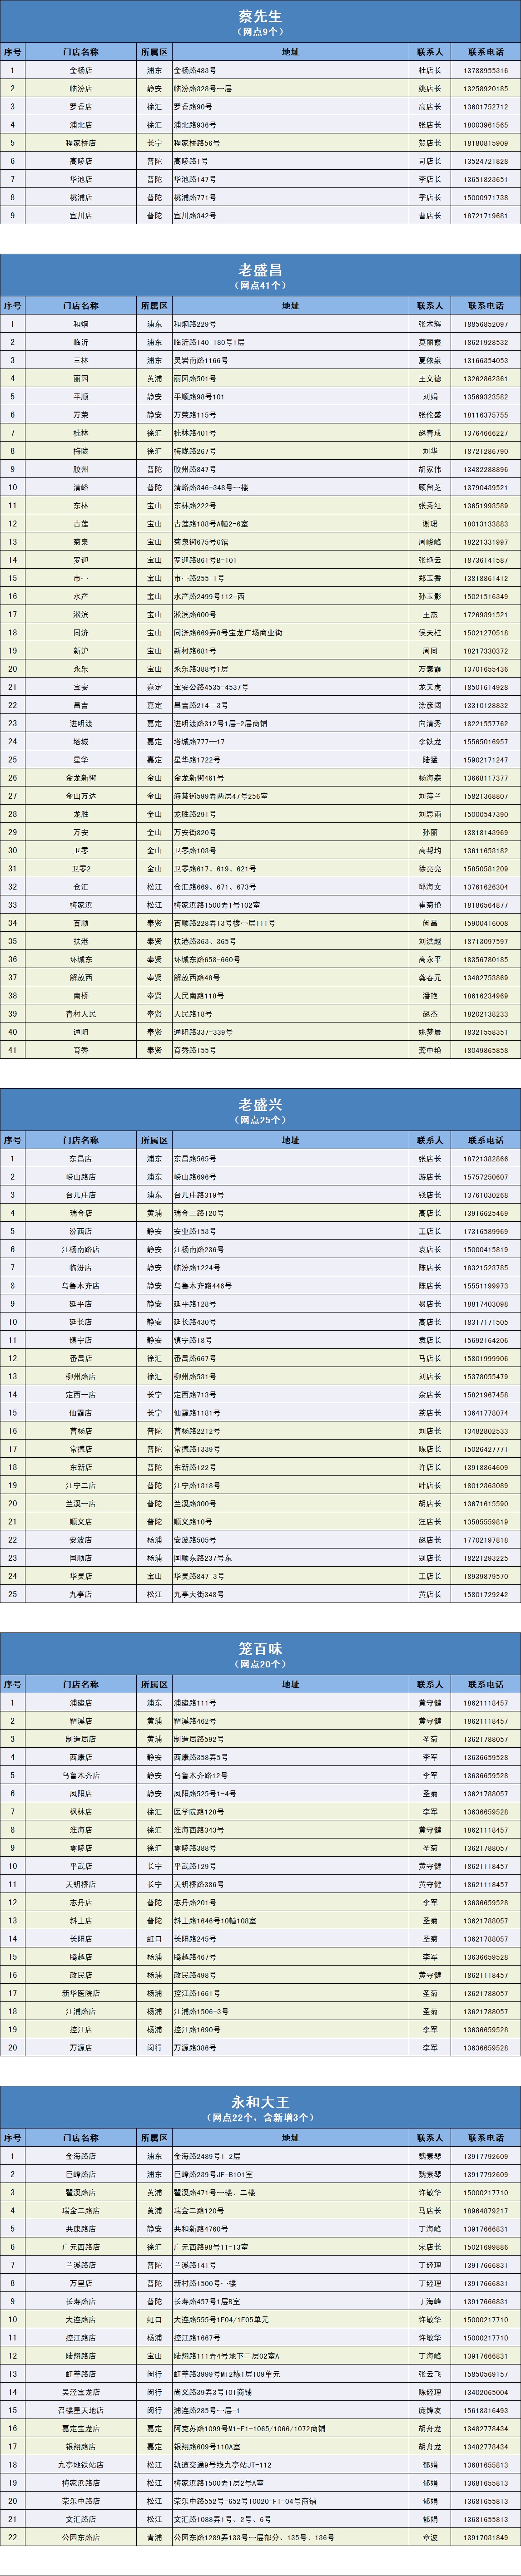This screenshot has width=521, height=2576.
Task: Select address '金杨路483号'
Action: pos(195,71)
